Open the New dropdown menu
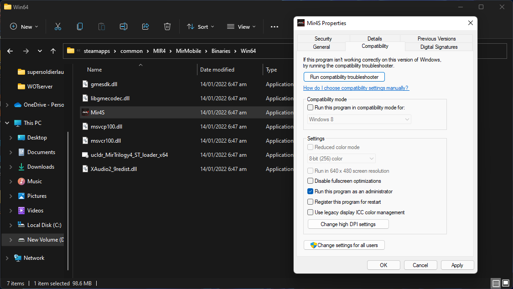This screenshot has width=513, height=289. 24,27
